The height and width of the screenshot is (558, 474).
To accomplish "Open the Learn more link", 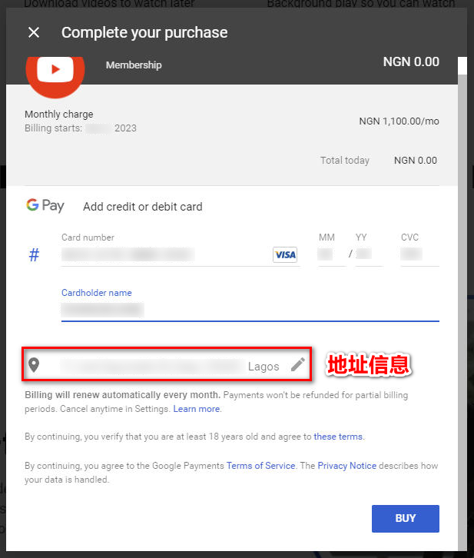I will [197, 409].
